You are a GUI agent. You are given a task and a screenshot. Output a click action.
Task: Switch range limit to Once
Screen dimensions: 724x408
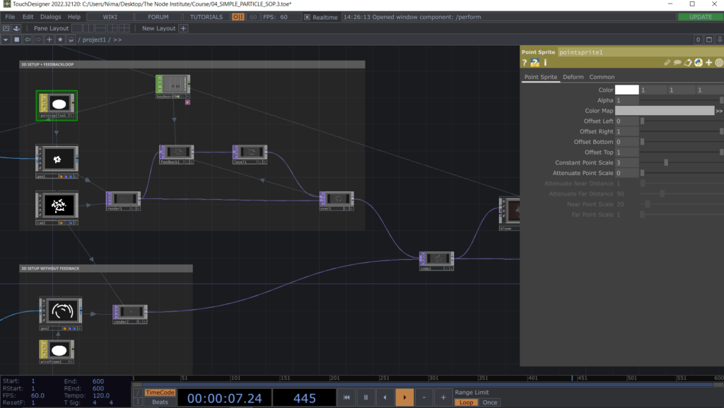pyautogui.click(x=489, y=402)
